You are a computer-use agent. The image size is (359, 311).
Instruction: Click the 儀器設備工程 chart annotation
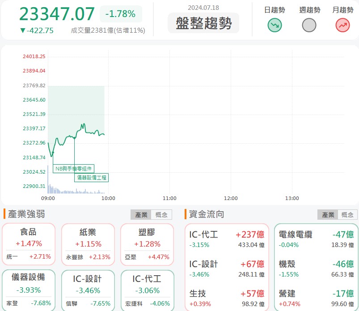coord(91,178)
